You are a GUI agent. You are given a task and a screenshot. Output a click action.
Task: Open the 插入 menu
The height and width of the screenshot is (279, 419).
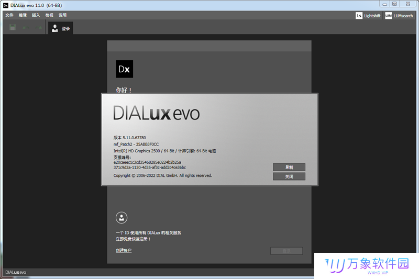click(36, 15)
